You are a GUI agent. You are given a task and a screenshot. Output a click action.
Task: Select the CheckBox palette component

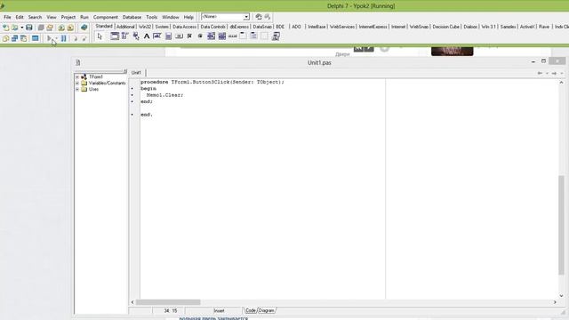[x=189, y=36]
